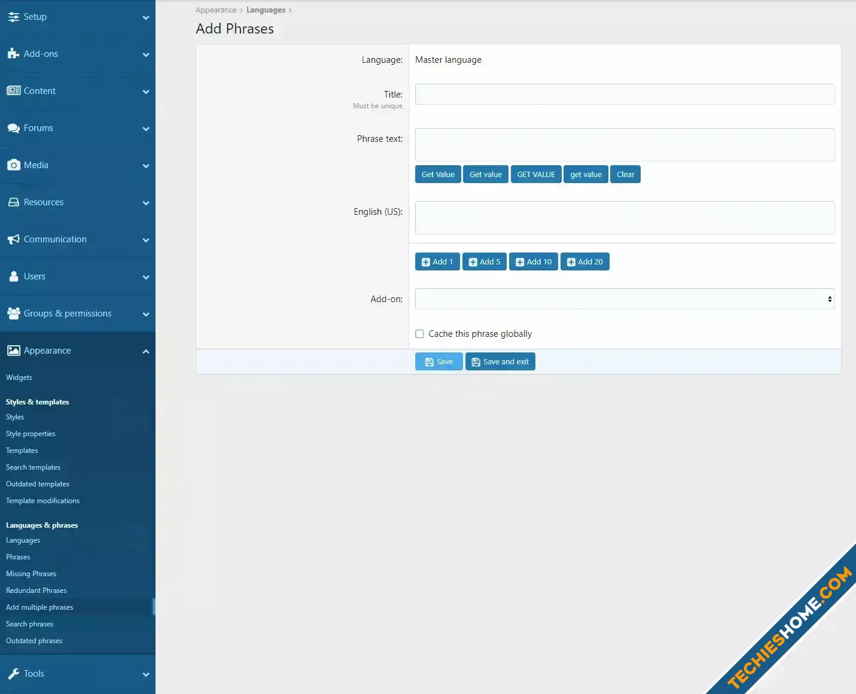Click the plus icon on Add 5
Screen dimensions: 856x694
(x=473, y=262)
